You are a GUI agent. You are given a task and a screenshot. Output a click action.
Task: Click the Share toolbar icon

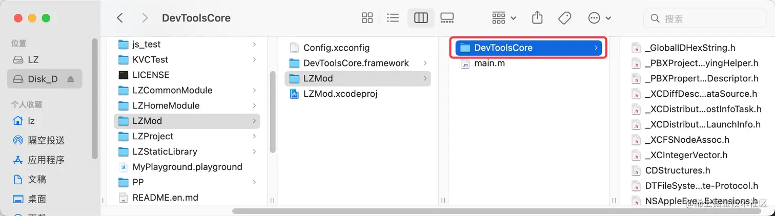point(537,18)
